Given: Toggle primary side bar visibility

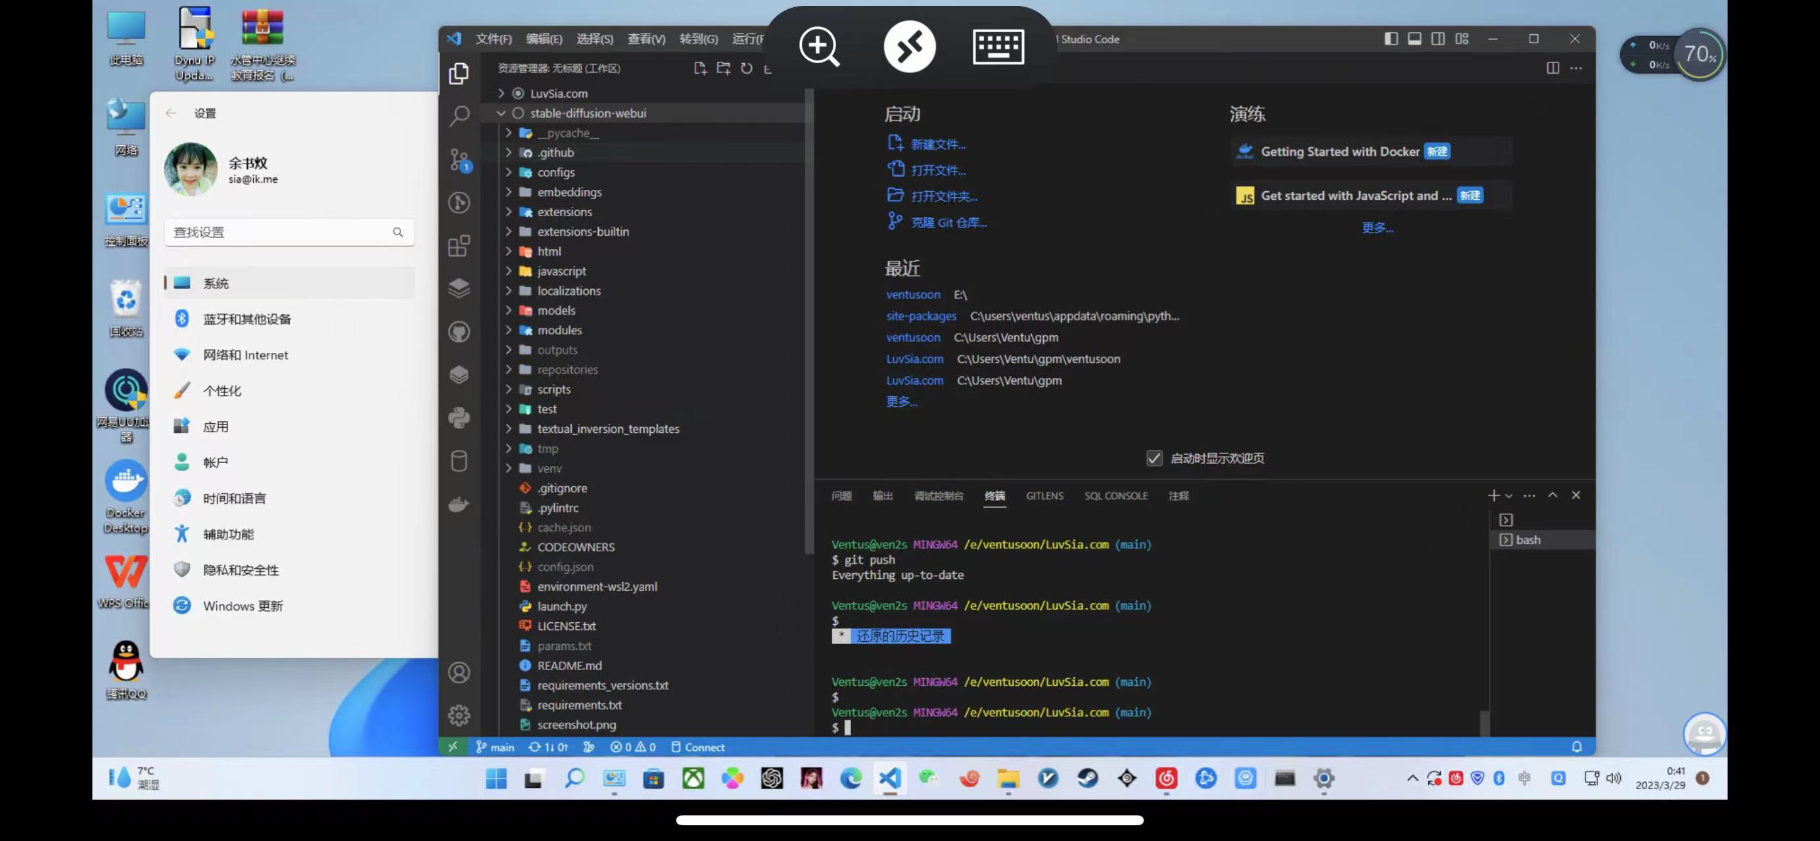Looking at the screenshot, I should (1390, 39).
